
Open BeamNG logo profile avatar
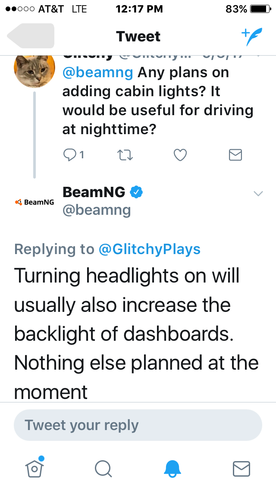click(x=34, y=202)
